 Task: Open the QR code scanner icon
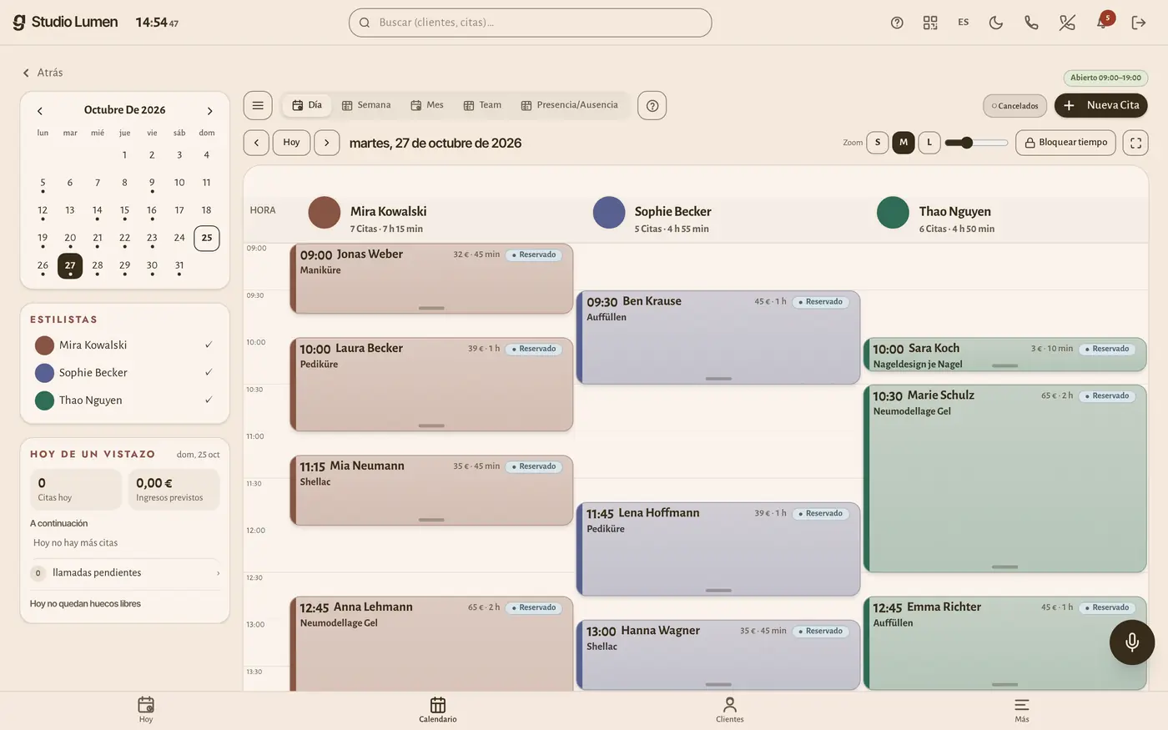[930, 23]
